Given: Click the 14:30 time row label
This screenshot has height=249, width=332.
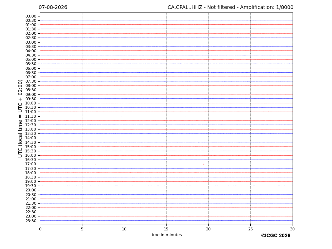Looking at the screenshot, I should point(31,142).
